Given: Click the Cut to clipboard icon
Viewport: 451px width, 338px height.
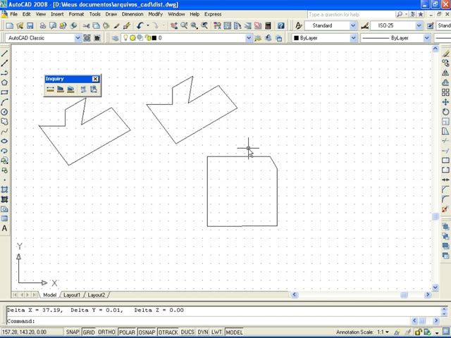Looking at the screenshot, I should (x=86, y=26).
